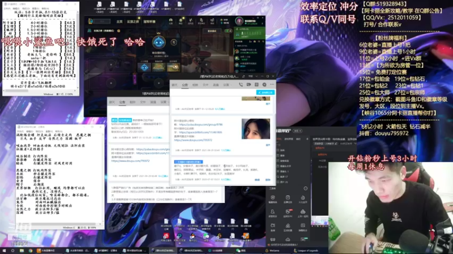Open space.bilibili.com link in group 2 announcement
453x254 pixels.
point(200,132)
